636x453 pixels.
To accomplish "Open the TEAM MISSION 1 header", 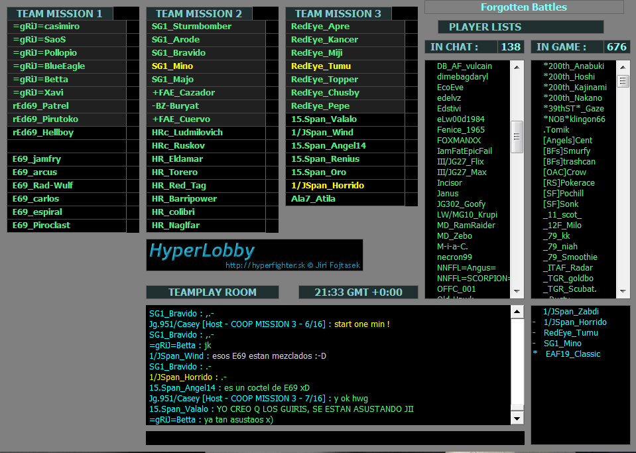I will pos(60,13).
